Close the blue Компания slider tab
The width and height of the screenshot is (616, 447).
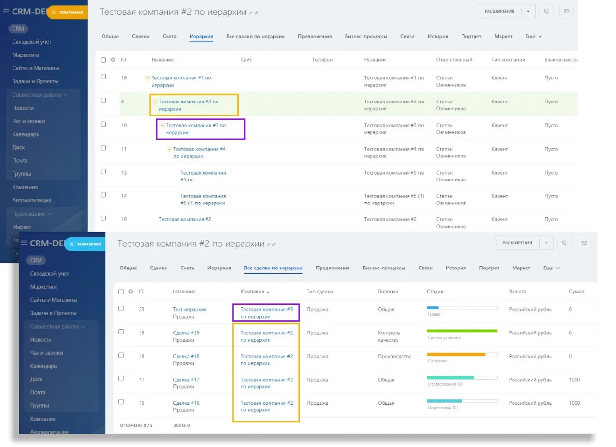click(x=72, y=244)
